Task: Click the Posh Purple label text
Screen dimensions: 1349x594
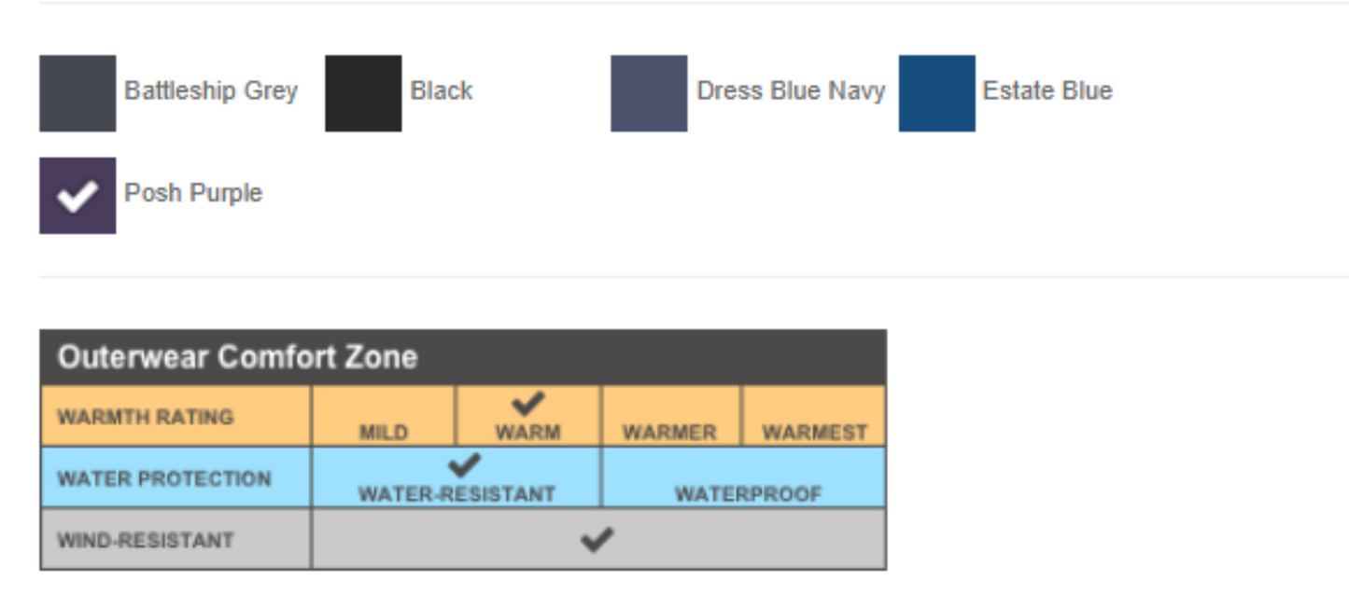Action: click(193, 193)
